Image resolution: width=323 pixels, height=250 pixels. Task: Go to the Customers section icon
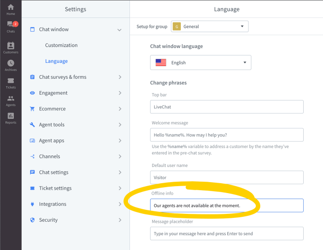10,47
